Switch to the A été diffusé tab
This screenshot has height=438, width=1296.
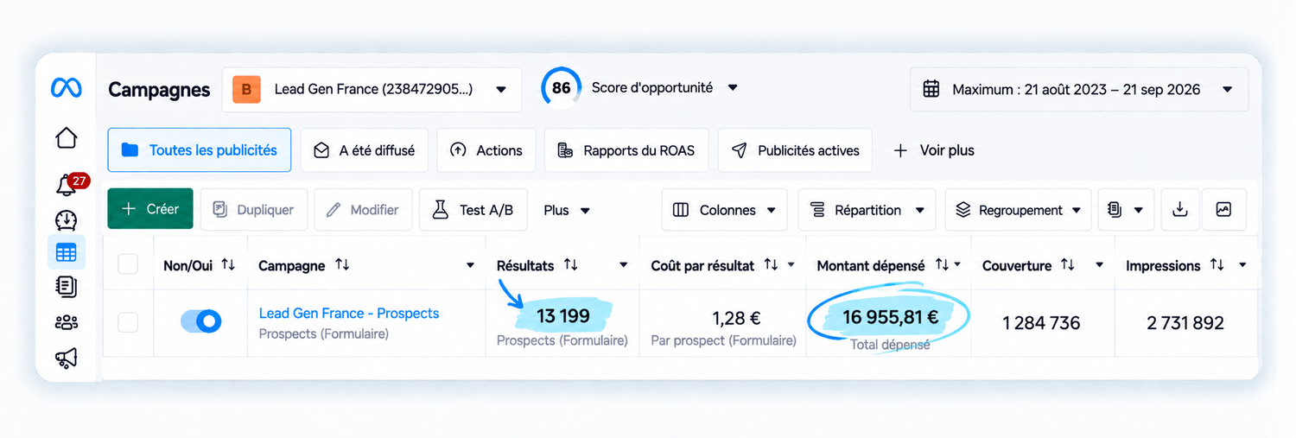[364, 150]
